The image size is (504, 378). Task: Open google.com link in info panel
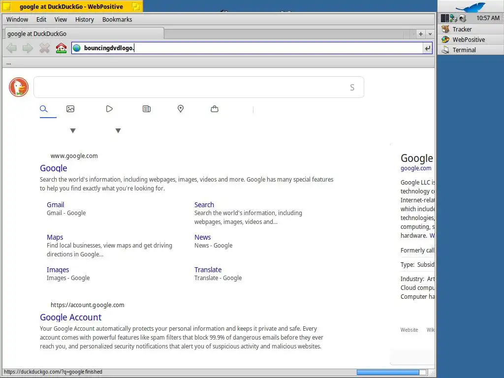point(416,168)
